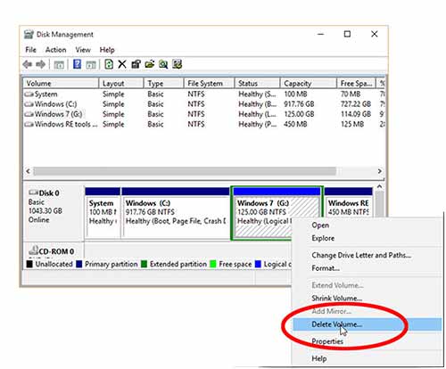446x369 pixels.
Task: Open the View menu
Action: pyautogui.click(x=83, y=50)
